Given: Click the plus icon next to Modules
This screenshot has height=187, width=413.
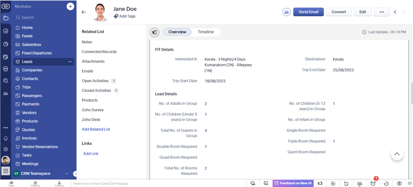Looking at the screenshot, I should click(x=70, y=6).
